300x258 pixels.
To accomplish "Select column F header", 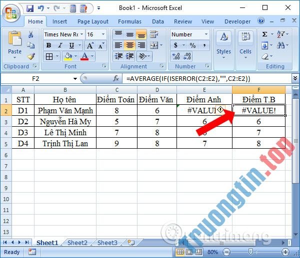I will coord(258,90).
